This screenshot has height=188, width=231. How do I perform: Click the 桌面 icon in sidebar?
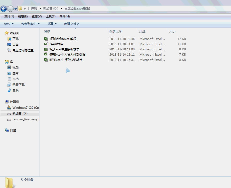coord(9,44)
